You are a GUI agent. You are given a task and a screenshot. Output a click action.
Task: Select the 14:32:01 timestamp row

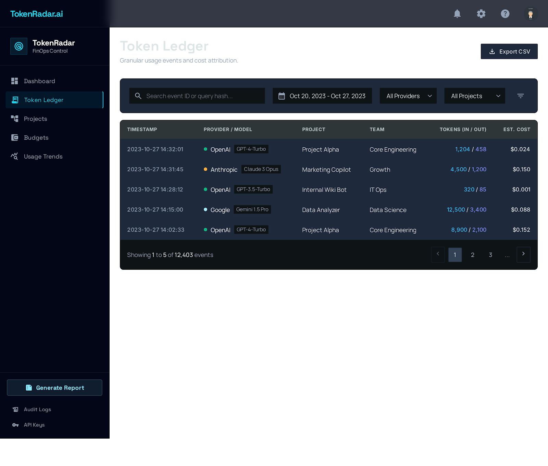click(x=329, y=149)
